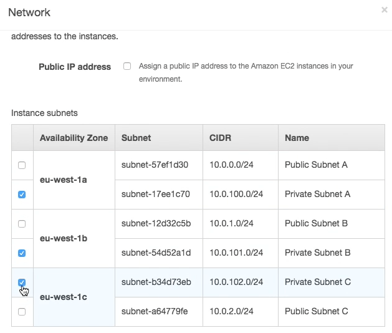Tick the Public Subnet C checkbox

(22, 311)
